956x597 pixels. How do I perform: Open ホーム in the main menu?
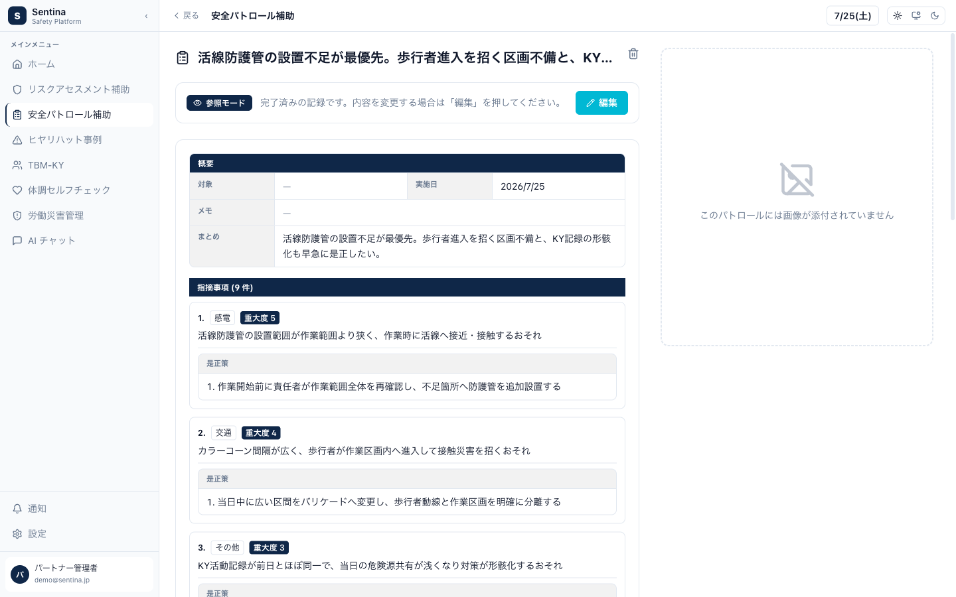[x=79, y=64]
